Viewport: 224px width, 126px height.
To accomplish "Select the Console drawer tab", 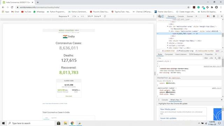I will [164, 100].
